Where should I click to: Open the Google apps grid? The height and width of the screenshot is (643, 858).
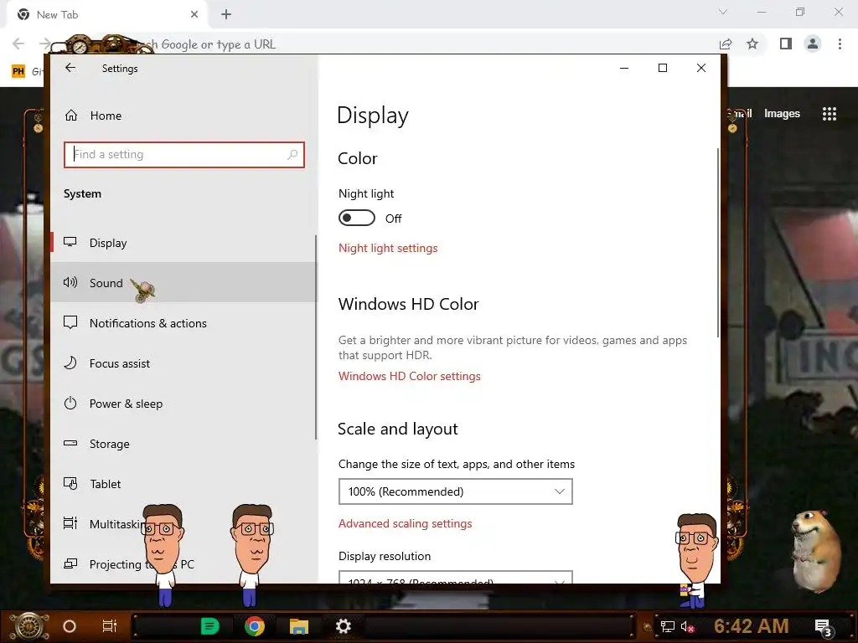coord(830,114)
